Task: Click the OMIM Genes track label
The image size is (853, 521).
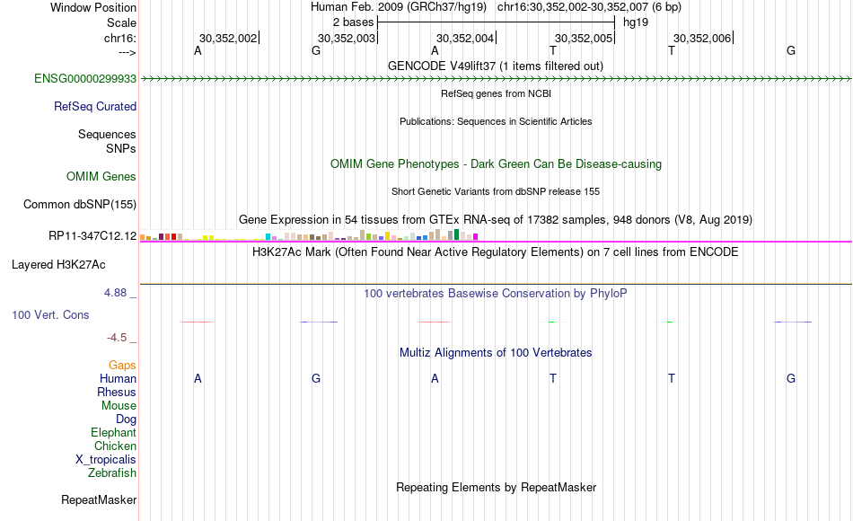Action: [101, 176]
